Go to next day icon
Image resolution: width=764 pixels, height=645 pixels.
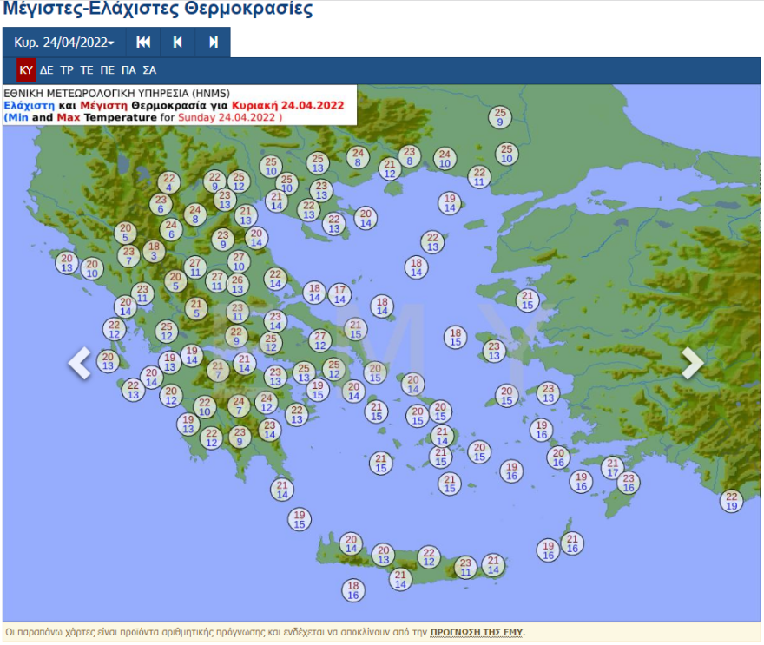click(213, 42)
